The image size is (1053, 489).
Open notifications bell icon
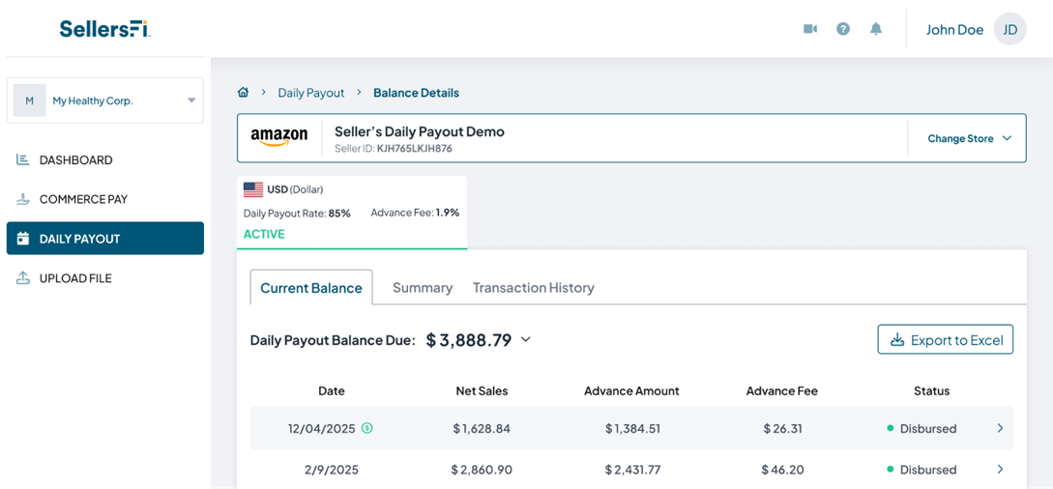point(876,29)
